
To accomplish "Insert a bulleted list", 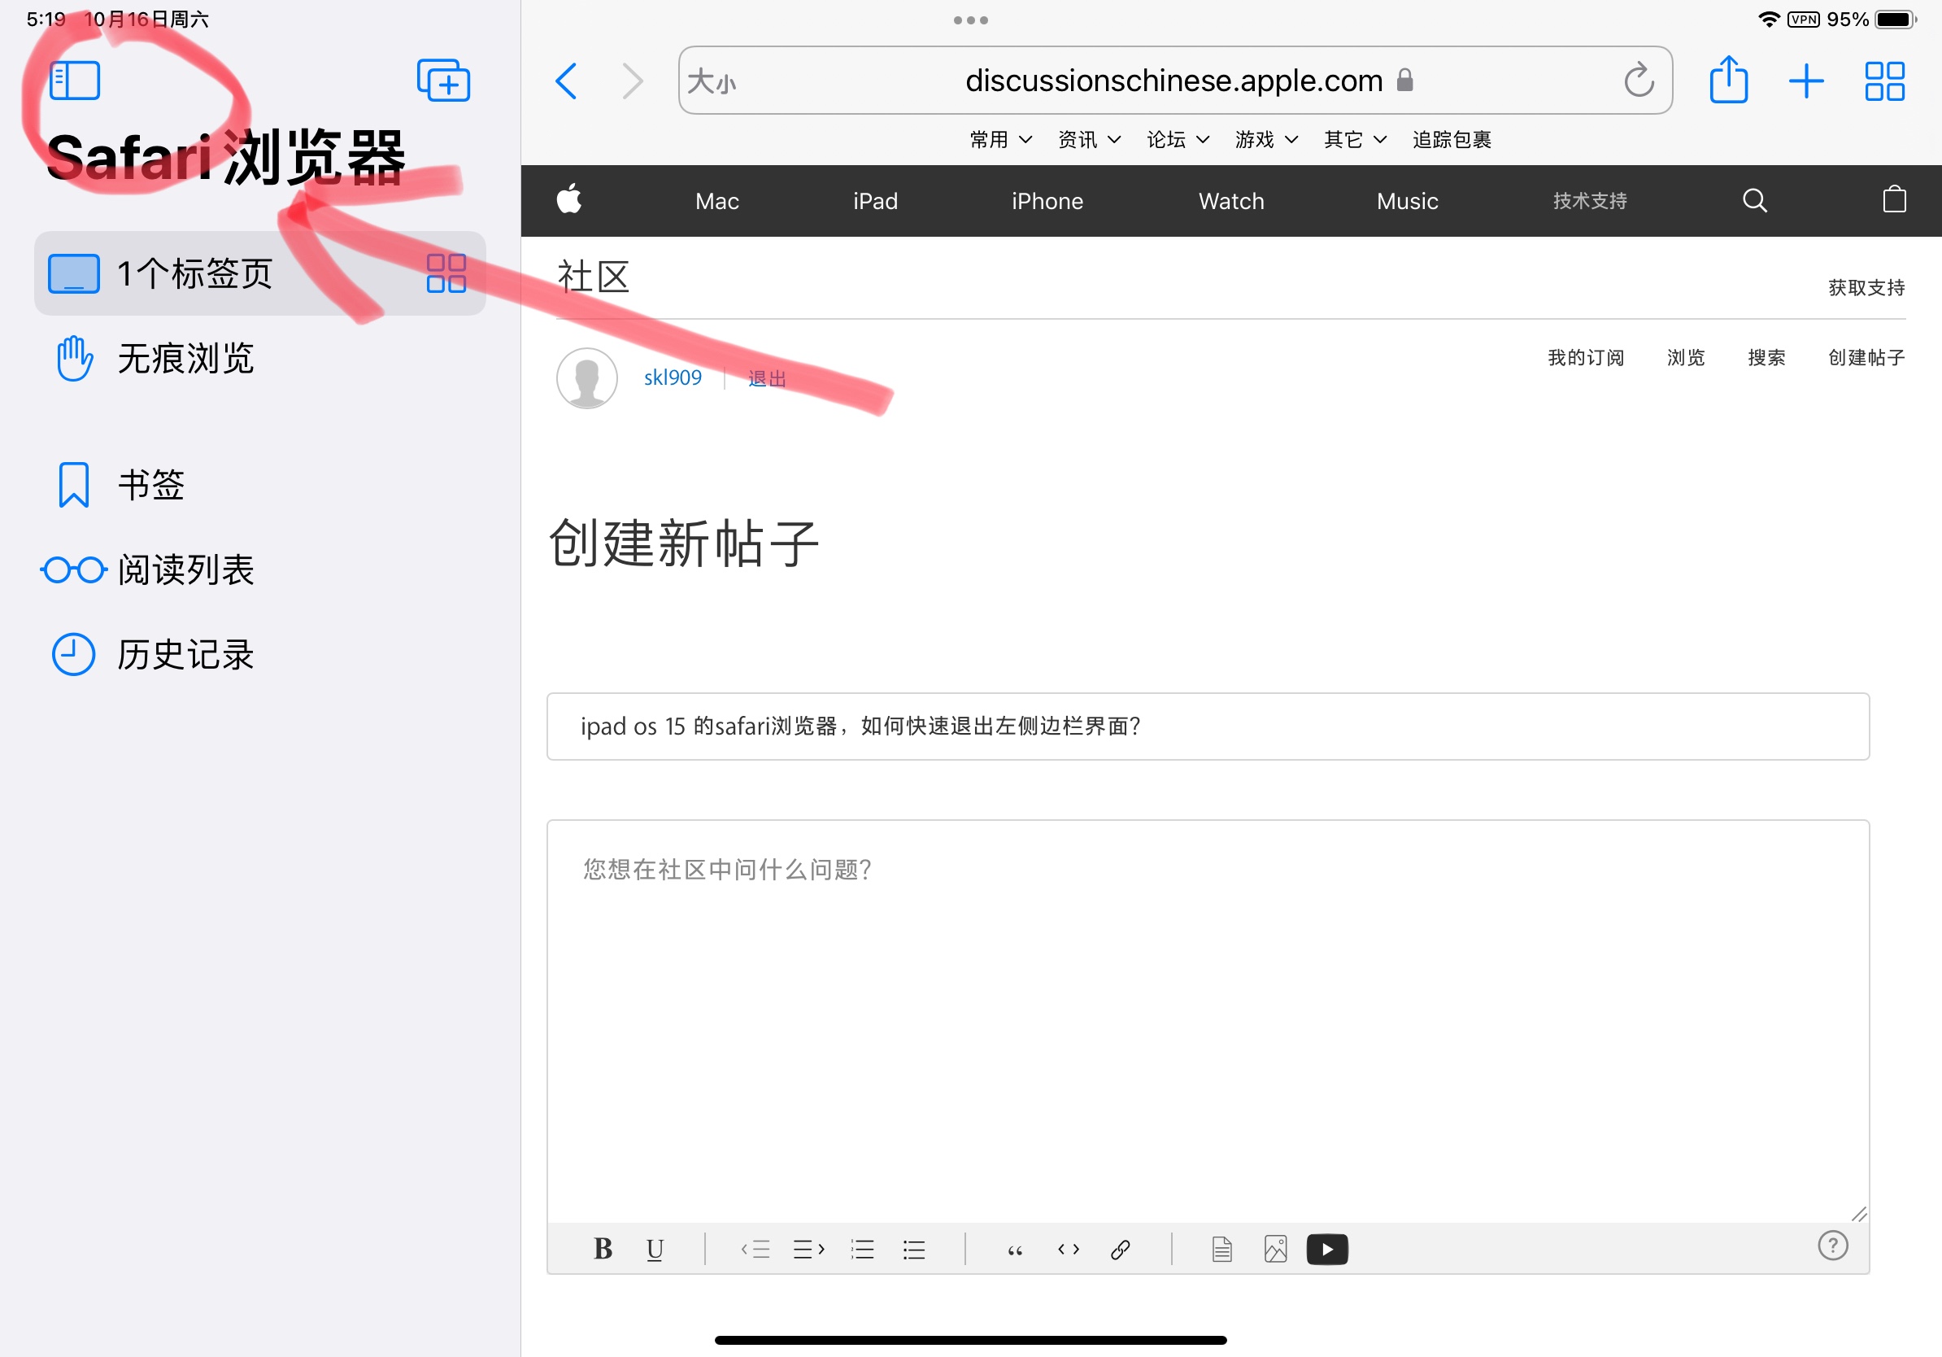I will (913, 1249).
